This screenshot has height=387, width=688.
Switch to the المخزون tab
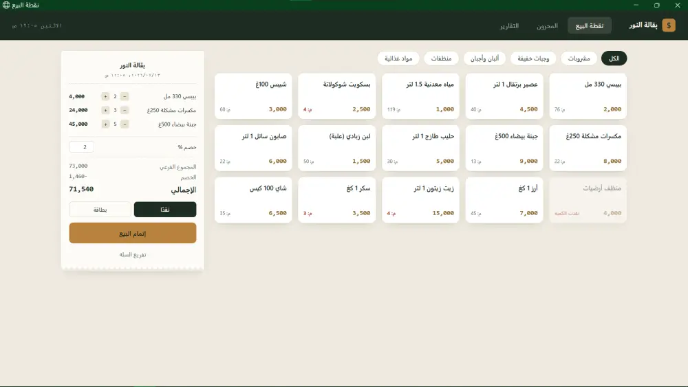click(547, 25)
